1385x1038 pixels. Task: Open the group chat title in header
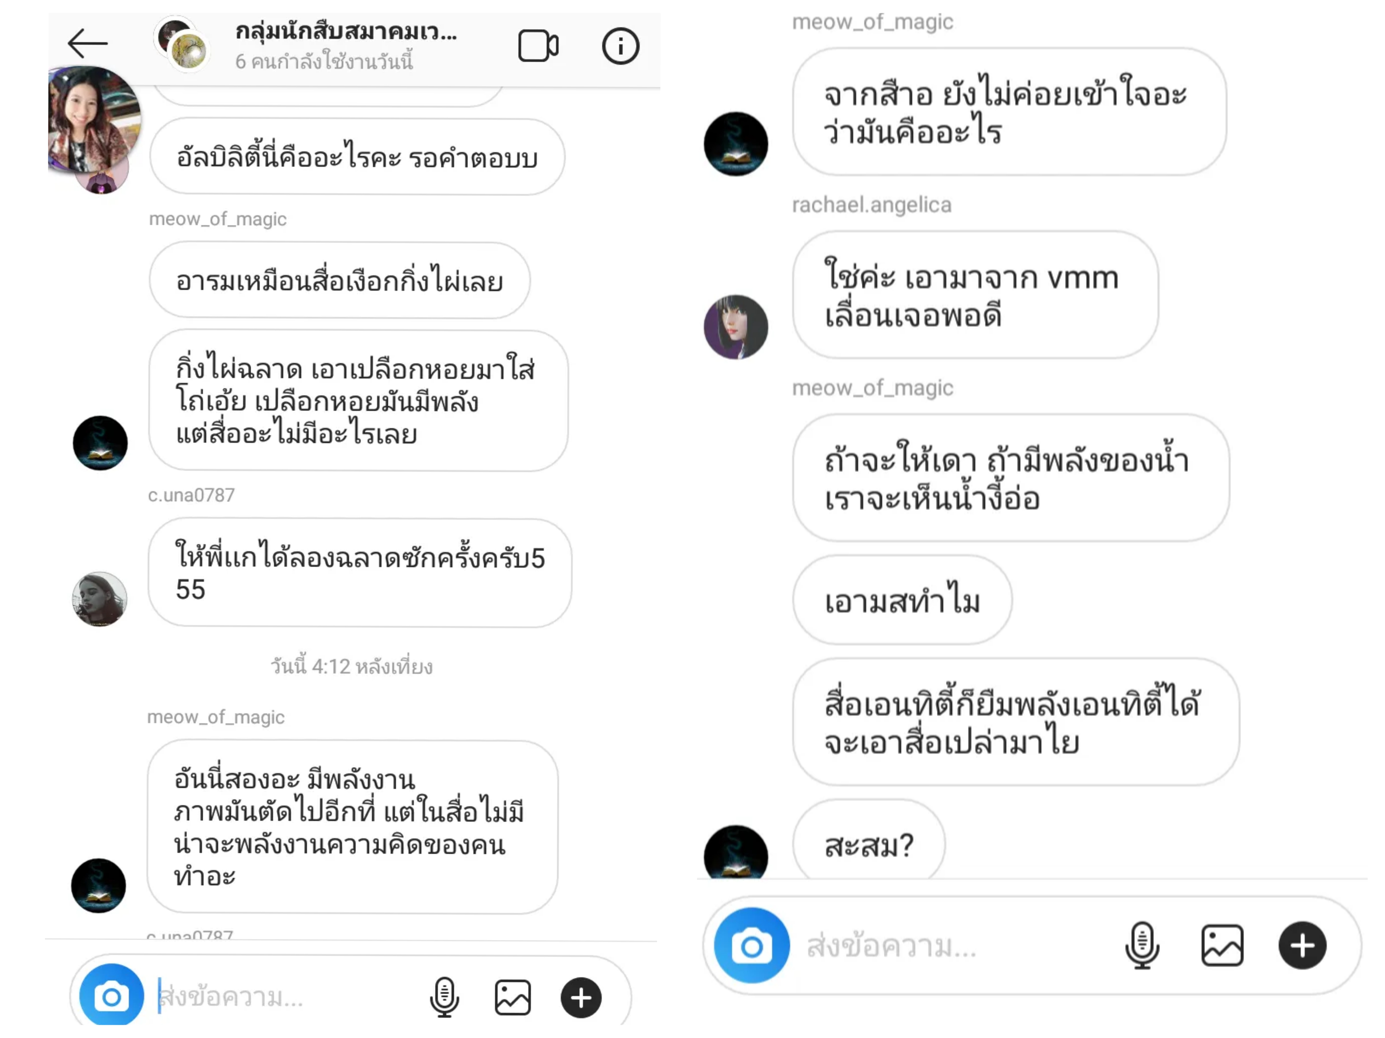346,31
